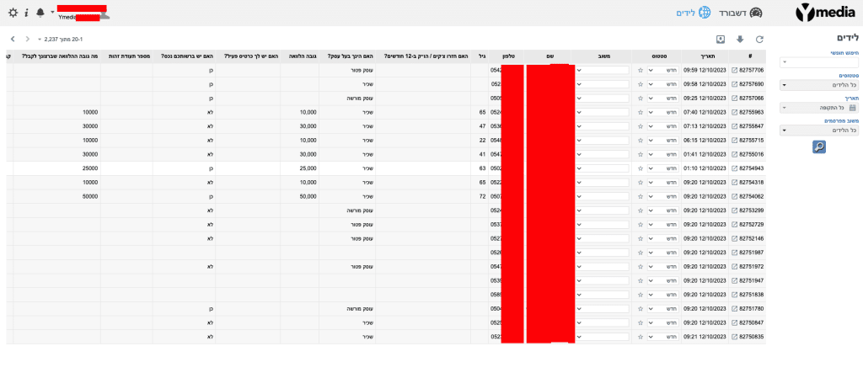Expand the סטטוסים filter dropdown

coord(819,85)
